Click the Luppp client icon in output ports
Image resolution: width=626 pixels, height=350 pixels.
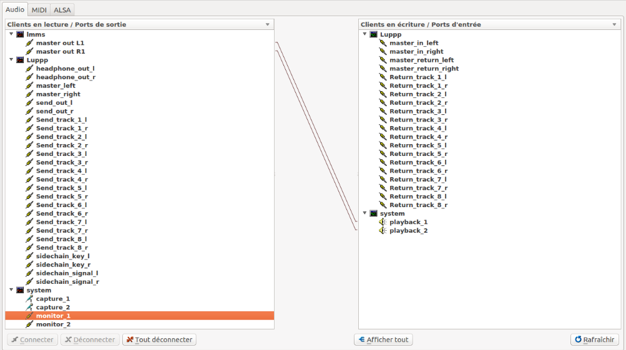[x=20, y=60]
